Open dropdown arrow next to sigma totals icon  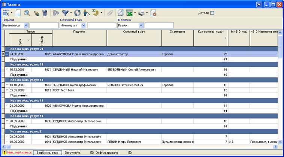101,13
